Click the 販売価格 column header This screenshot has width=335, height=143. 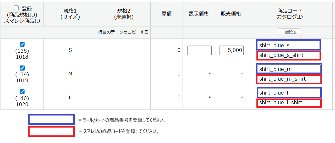[231, 14]
